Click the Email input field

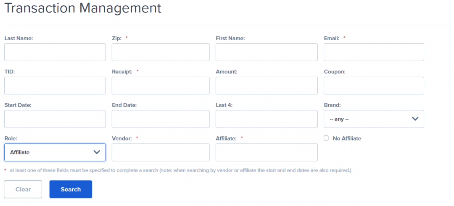click(x=374, y=52)
